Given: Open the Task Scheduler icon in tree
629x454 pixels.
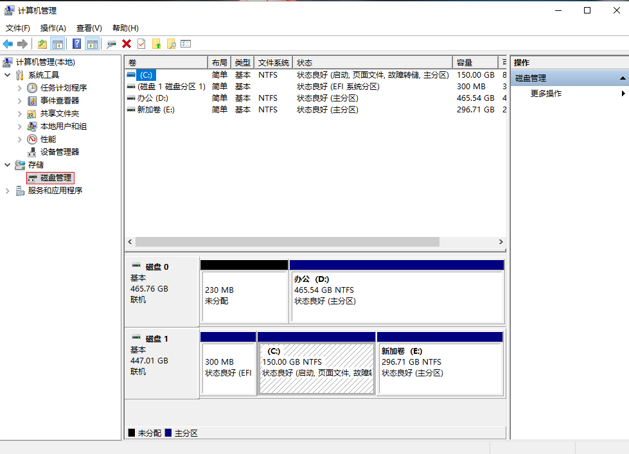Looking at the screenshot, I should tap(32, 88).
